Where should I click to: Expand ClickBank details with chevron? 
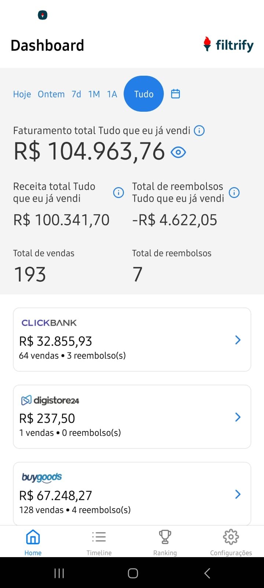(x=238, y=340)
